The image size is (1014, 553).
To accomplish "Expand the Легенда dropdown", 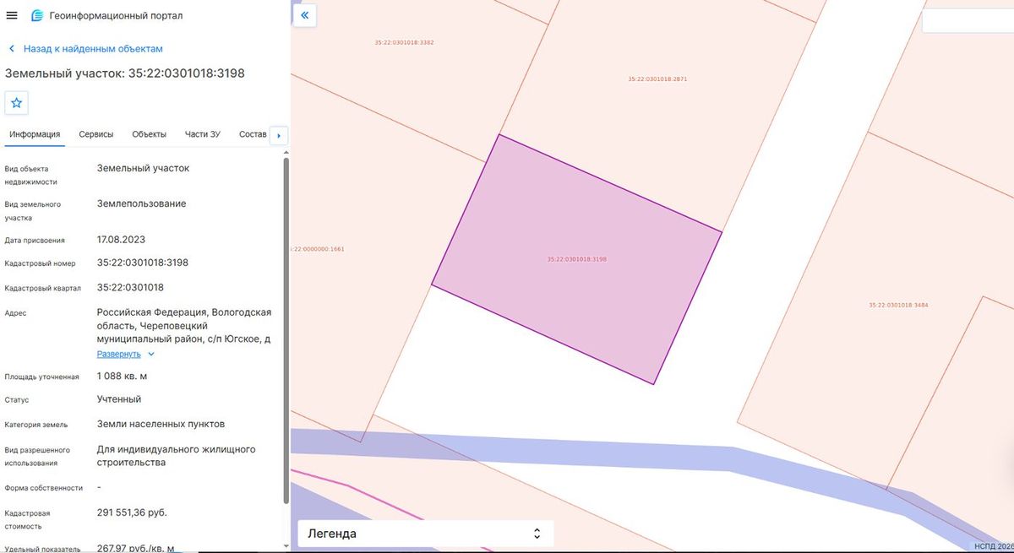I will click(426, 534).
